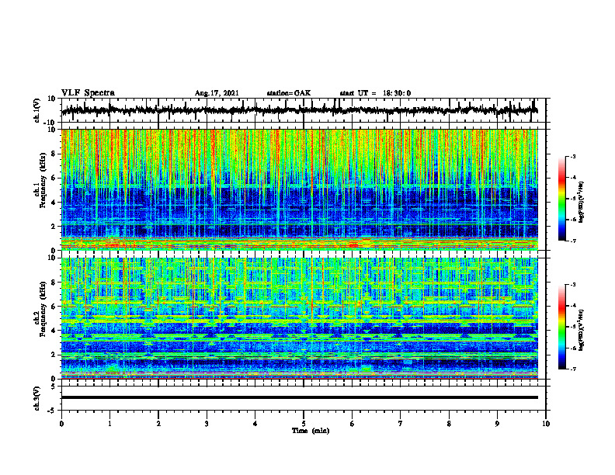Click the "-10" tick on ch.1(V) axis
This screenshot has width=615, height=475.
(50, 123)
